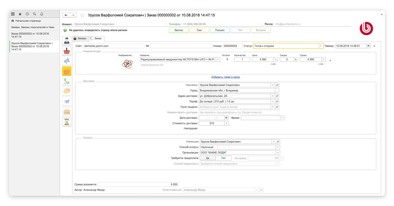This screenshot has height=206, width=394.
Task: Select "Нет" for prepayment required
Action: (x=223, y=158)
